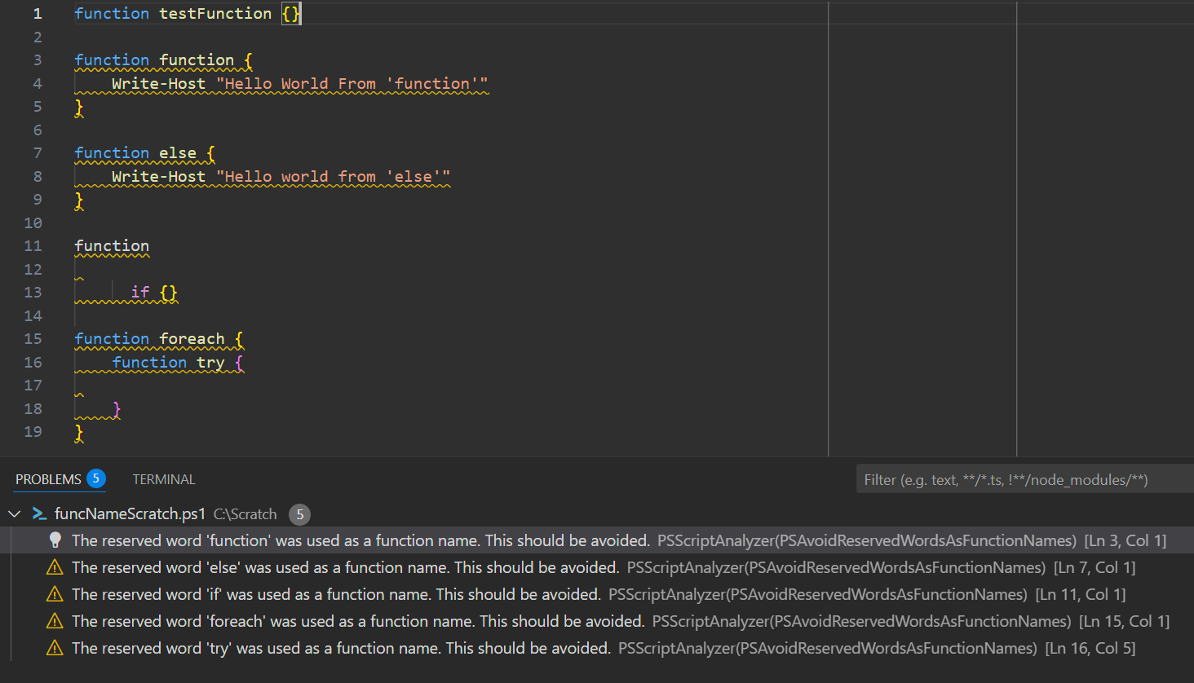The width and height of the screenshot is (1194, 683).
Task: Click the count badge beside C:\Scratch
Action: coord(299,514)
